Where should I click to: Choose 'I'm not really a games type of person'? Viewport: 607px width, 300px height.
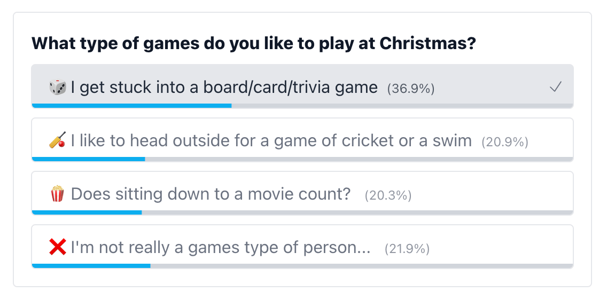point(302,246)
